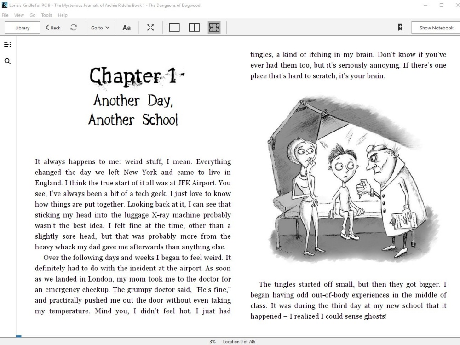The width and height of the screenshot is (460, 345).
Task: Click Show Notebook button
Action: coord(436,28)
